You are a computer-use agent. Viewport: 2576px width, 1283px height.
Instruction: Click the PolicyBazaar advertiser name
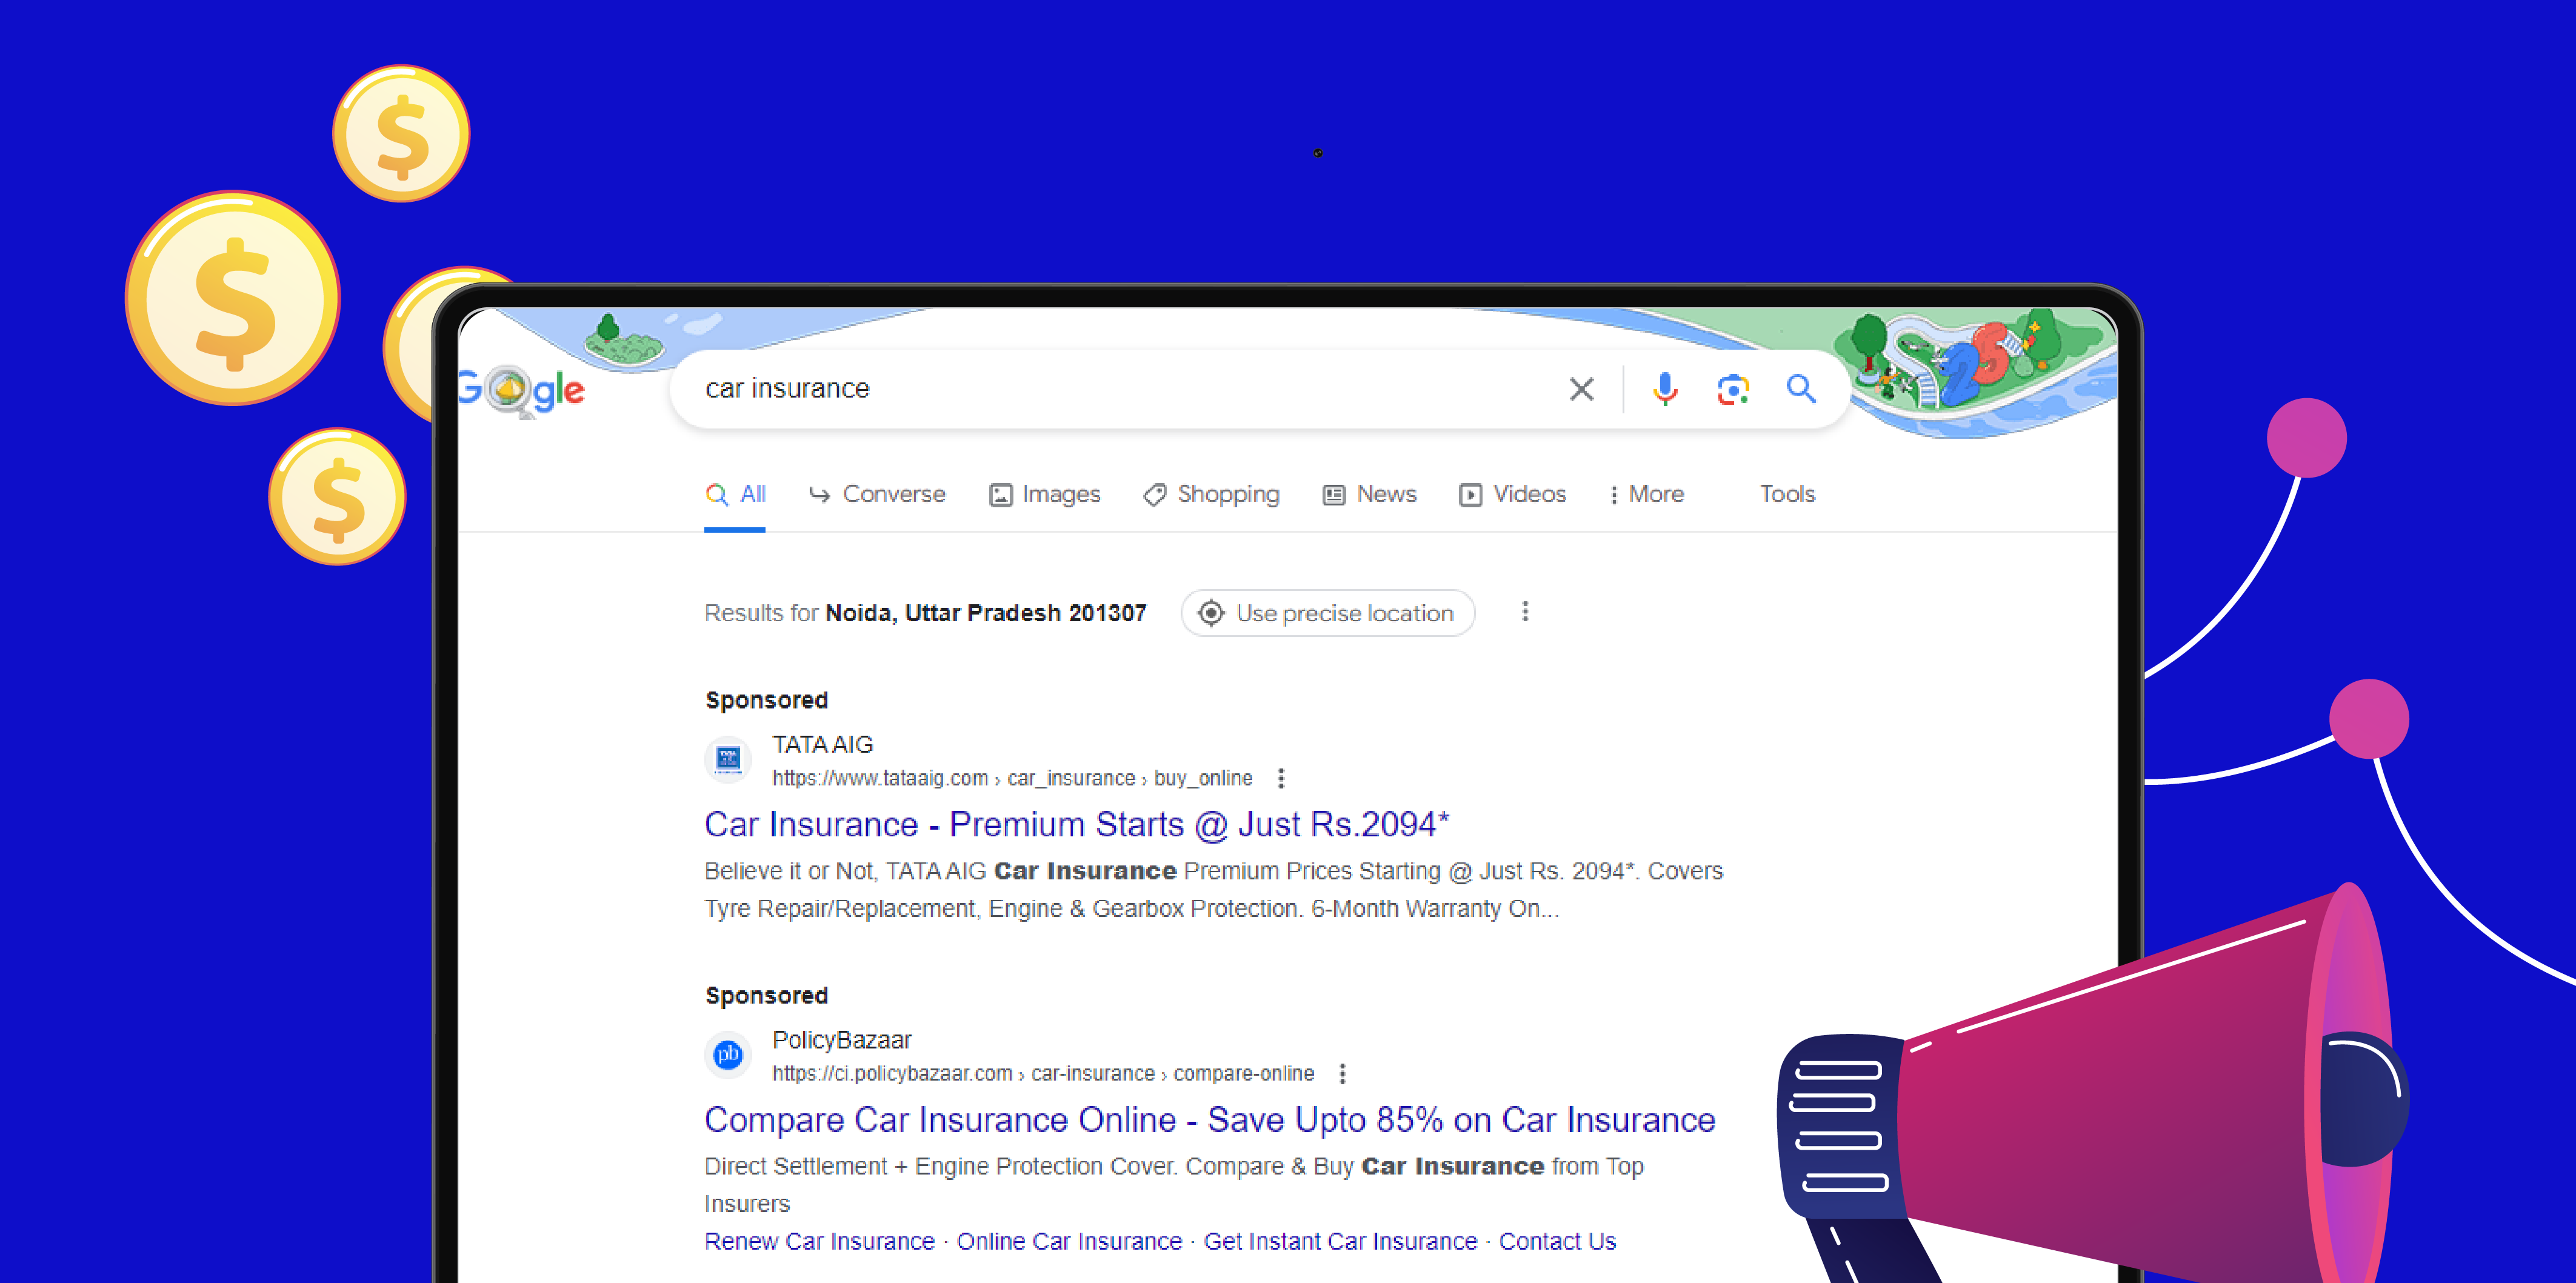[841, 1040]
